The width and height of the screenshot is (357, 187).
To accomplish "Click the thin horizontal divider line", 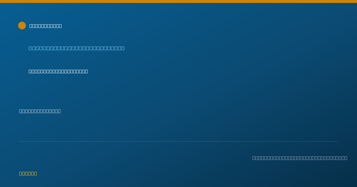I will coord(178,141).
